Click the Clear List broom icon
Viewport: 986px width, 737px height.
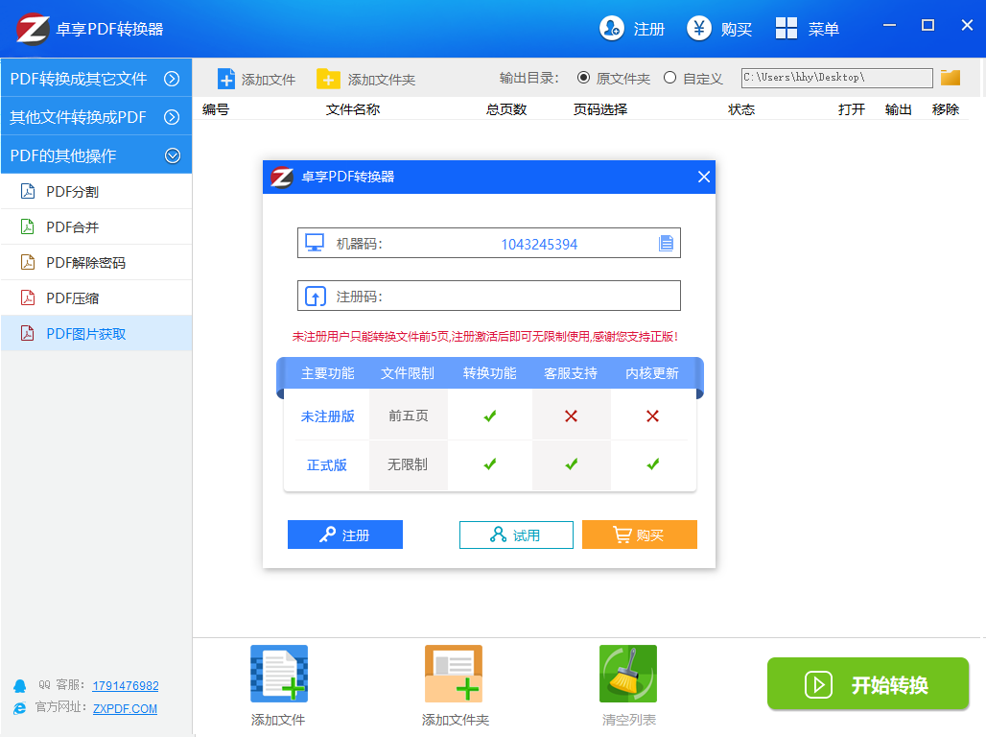[628, 675]
